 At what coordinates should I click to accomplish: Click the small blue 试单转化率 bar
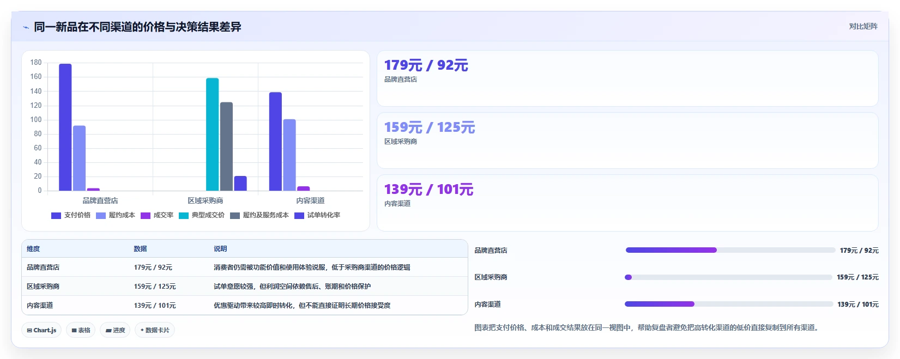pos(240,183)
